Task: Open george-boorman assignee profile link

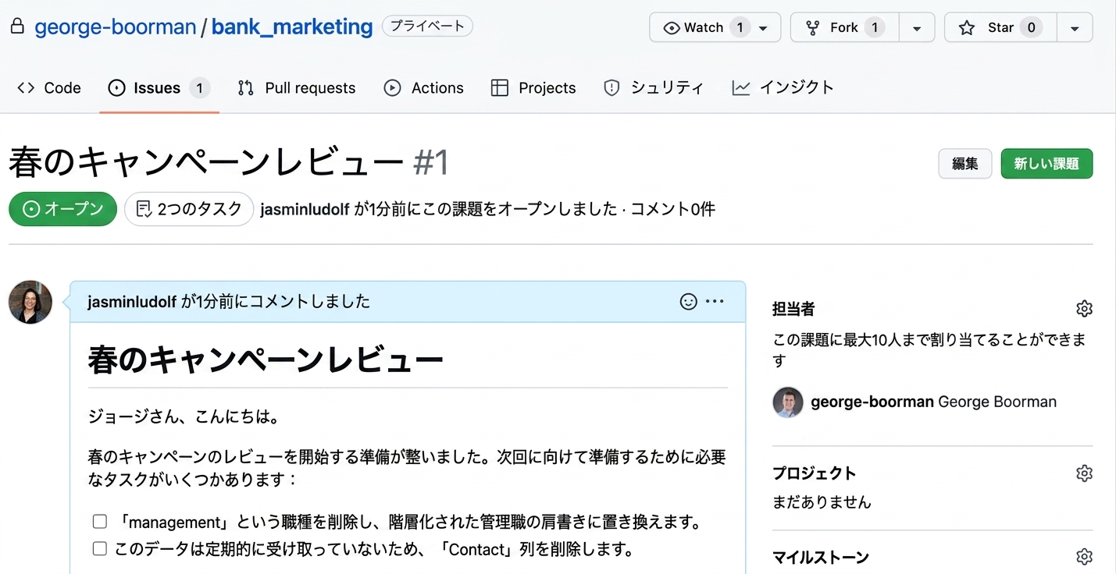Action: click(x=872, y=402)
